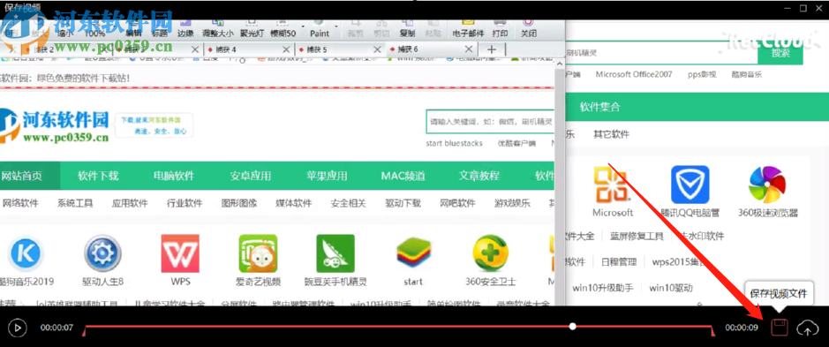Click the Microsoft Office icon
The height and width of the screenshot is (347, 829).
pos(612,185)
